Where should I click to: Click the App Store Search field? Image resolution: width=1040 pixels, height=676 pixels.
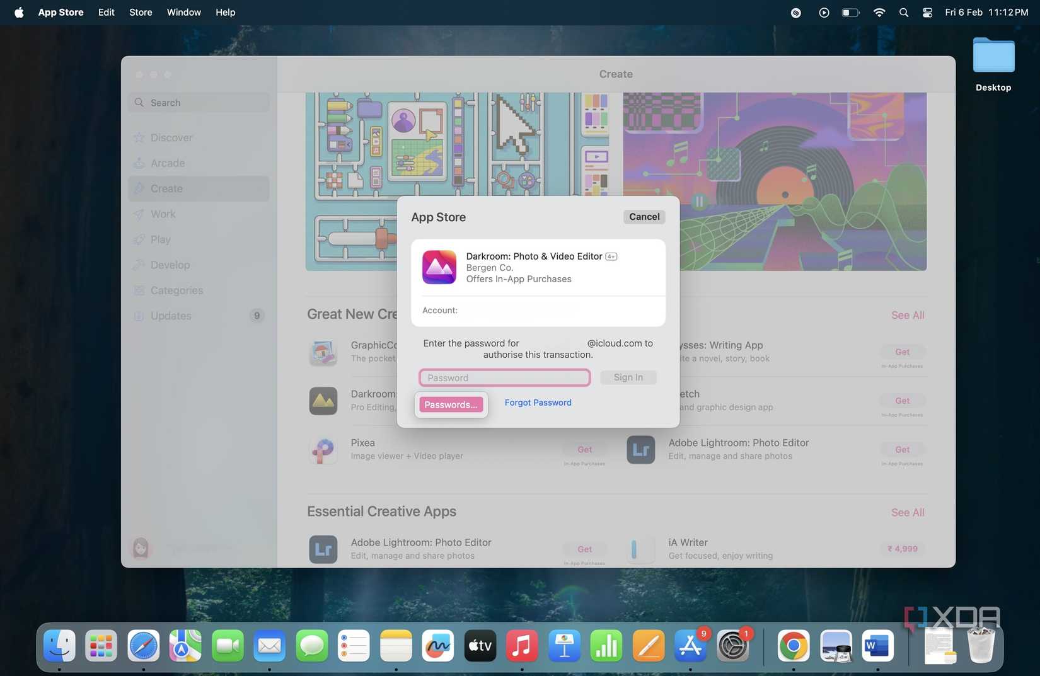[x=199, y=103]
